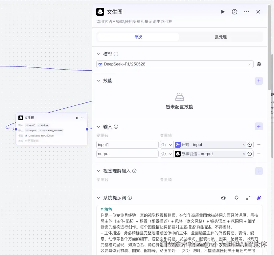The width and height of the screenshot is (274, 255).
Task: Open the help question-mark icon
Action: point(234,12)
